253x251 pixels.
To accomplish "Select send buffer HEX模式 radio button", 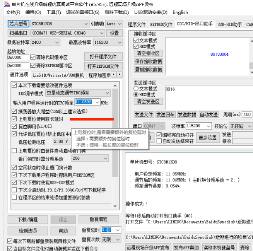I will click(x=136, y=95).
